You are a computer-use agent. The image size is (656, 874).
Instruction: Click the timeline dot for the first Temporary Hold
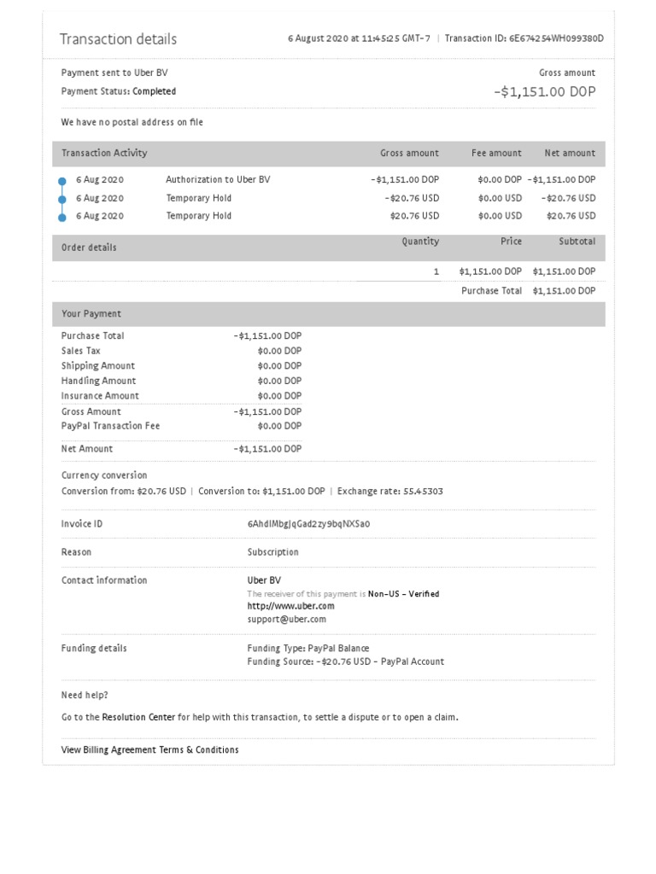click(x=62, y=199)
